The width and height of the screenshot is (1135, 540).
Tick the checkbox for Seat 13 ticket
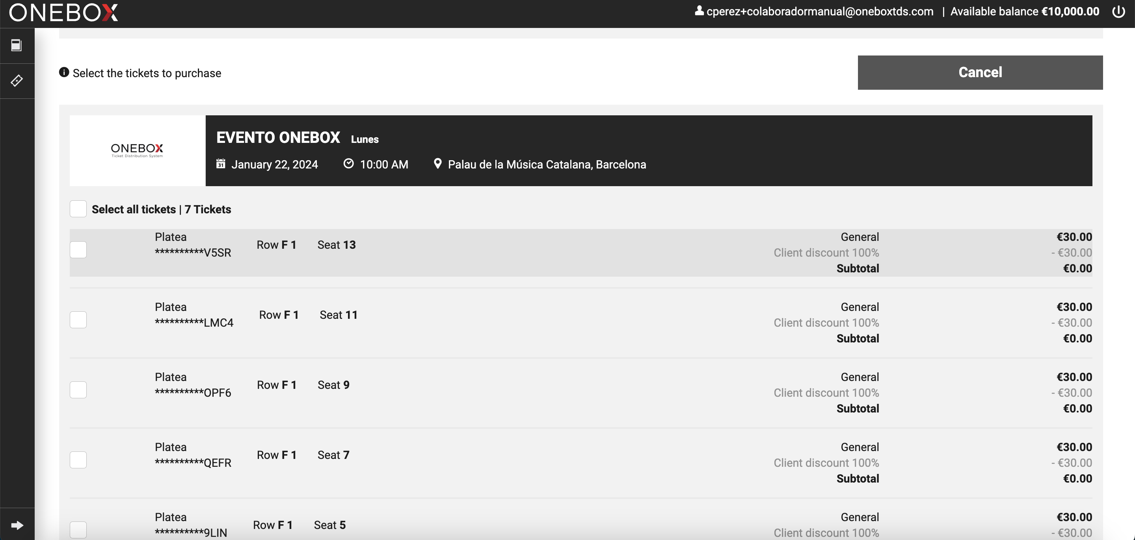[x=78, y=250]
